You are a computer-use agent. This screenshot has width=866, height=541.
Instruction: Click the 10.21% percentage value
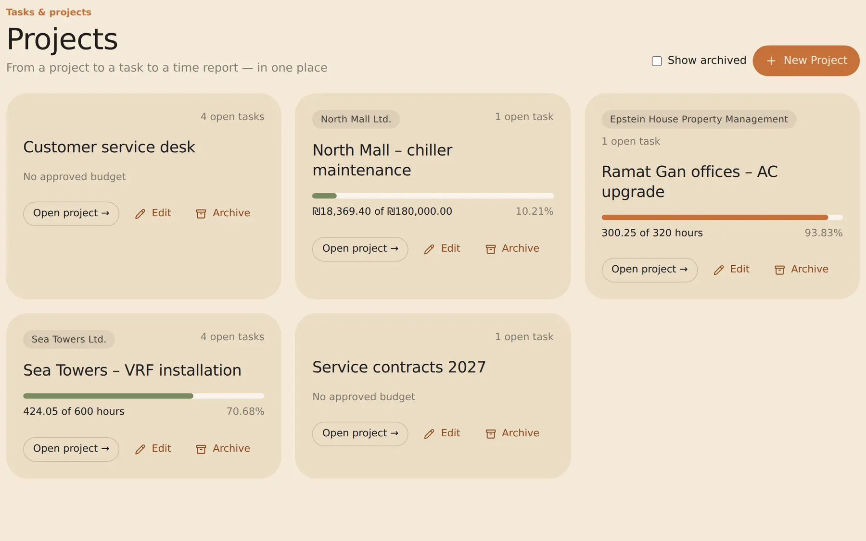tap(535, 211)
